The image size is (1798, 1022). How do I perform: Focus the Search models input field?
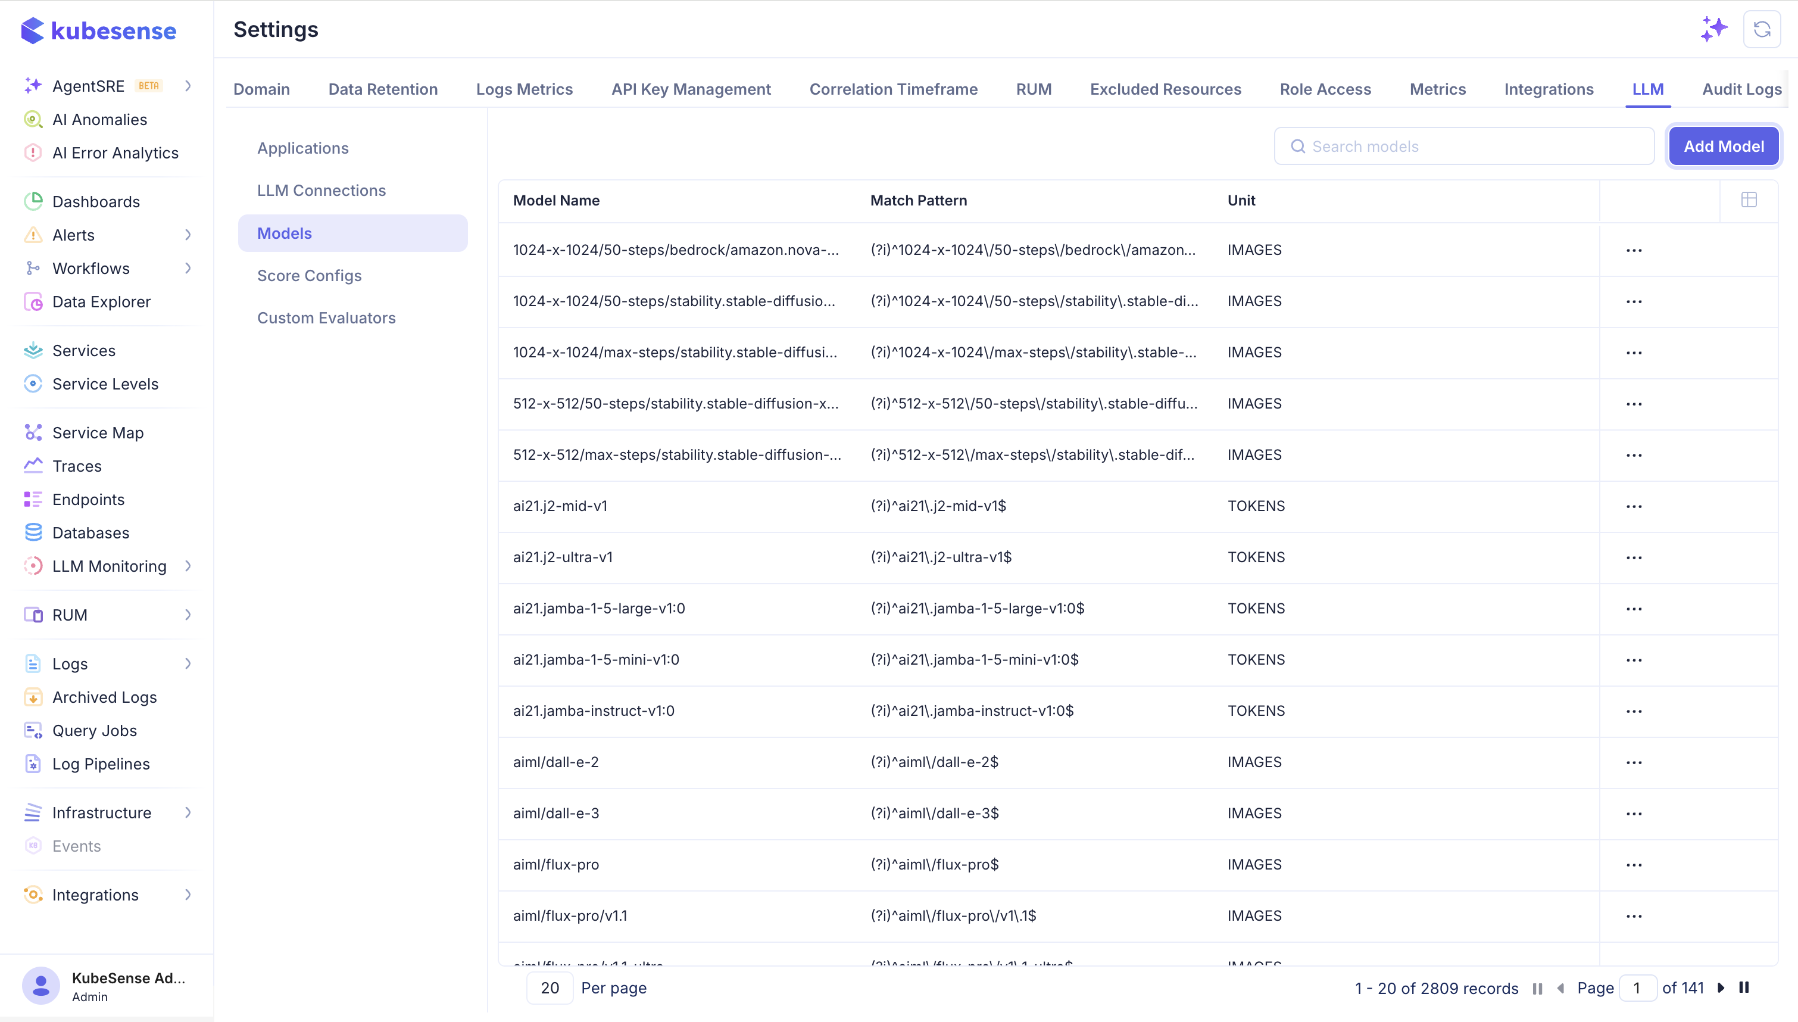pos(1464,146)
